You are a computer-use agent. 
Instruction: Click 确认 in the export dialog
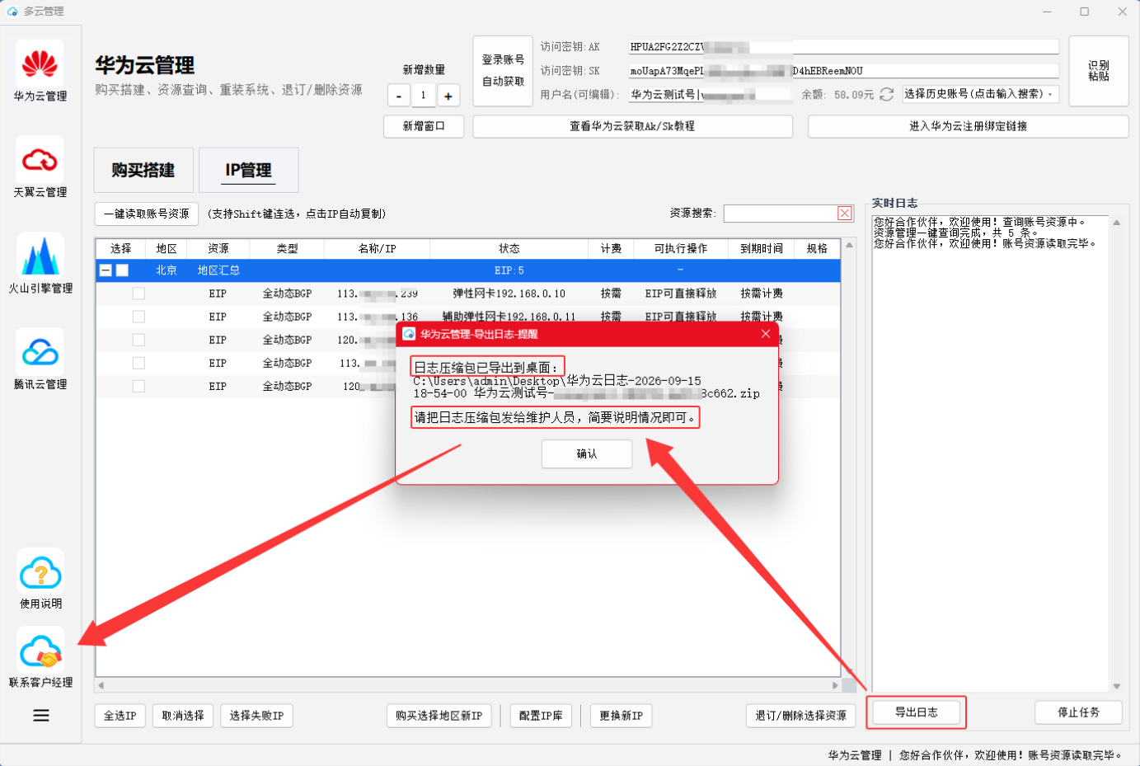[587, 453]
